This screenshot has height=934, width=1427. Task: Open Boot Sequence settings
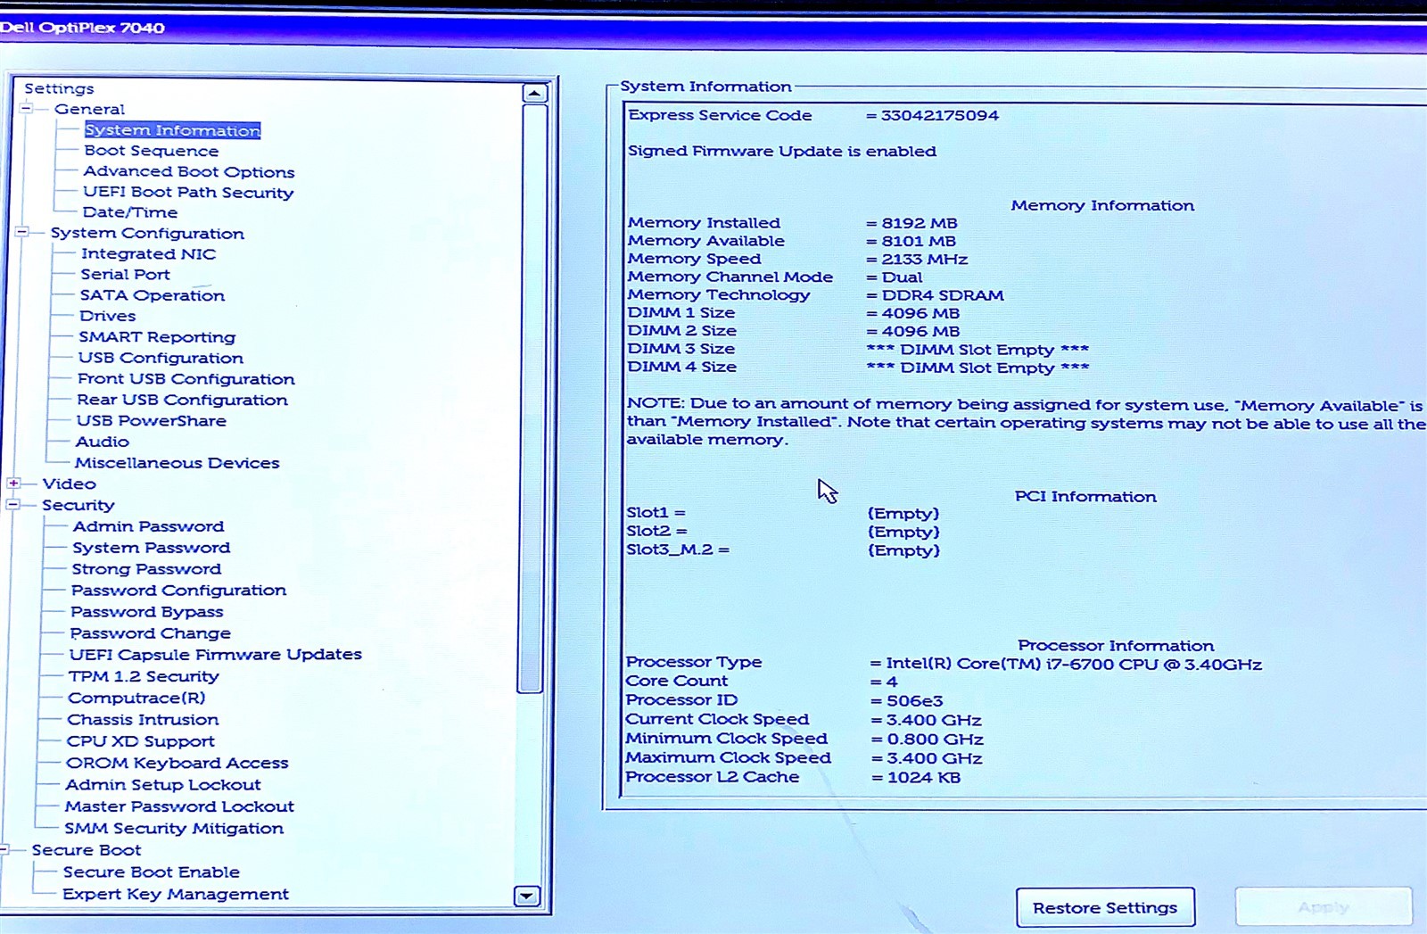(x=151, y=151)
